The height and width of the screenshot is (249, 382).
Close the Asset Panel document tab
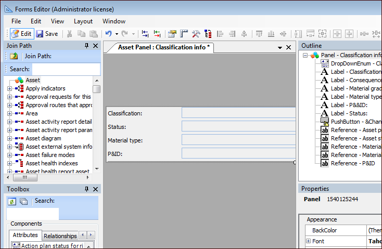click(x=289, y=47)
